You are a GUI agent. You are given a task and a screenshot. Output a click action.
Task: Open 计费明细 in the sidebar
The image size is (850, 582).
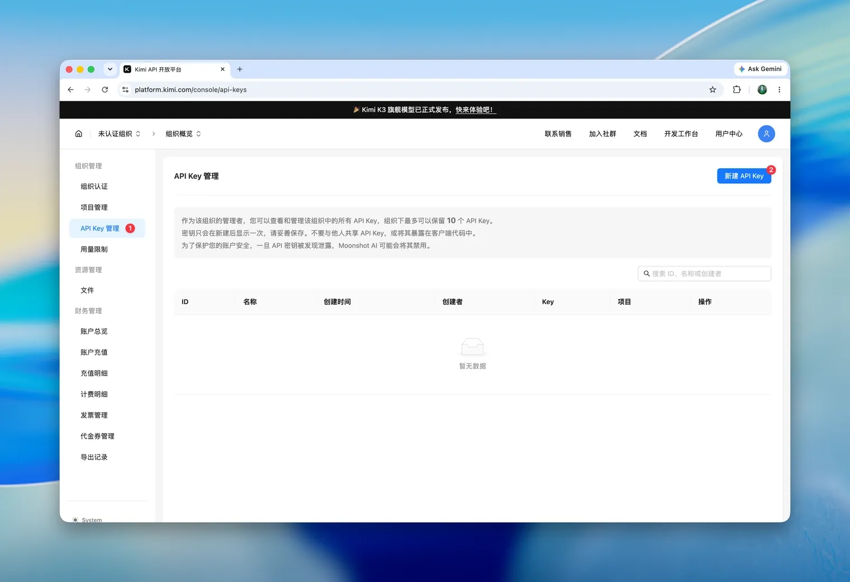click(107, 394)
